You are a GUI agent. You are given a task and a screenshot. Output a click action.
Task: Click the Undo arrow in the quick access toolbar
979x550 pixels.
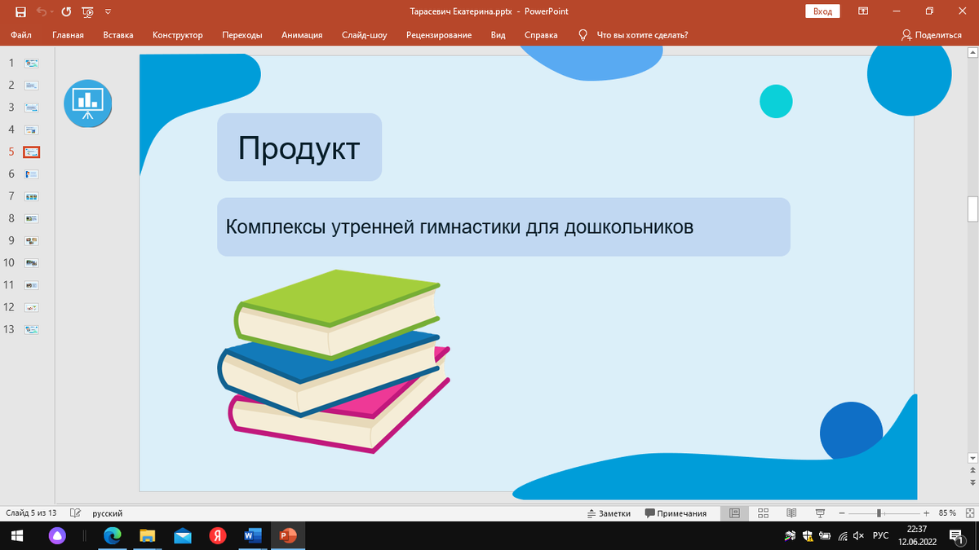coord(42,11)
